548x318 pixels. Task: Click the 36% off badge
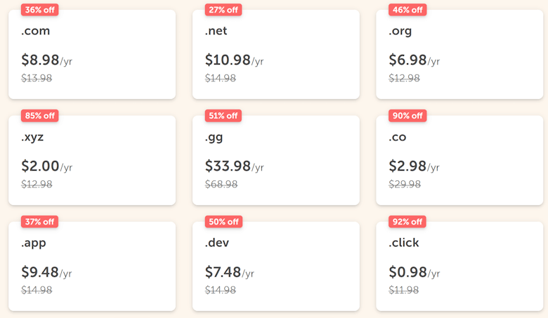40,10
